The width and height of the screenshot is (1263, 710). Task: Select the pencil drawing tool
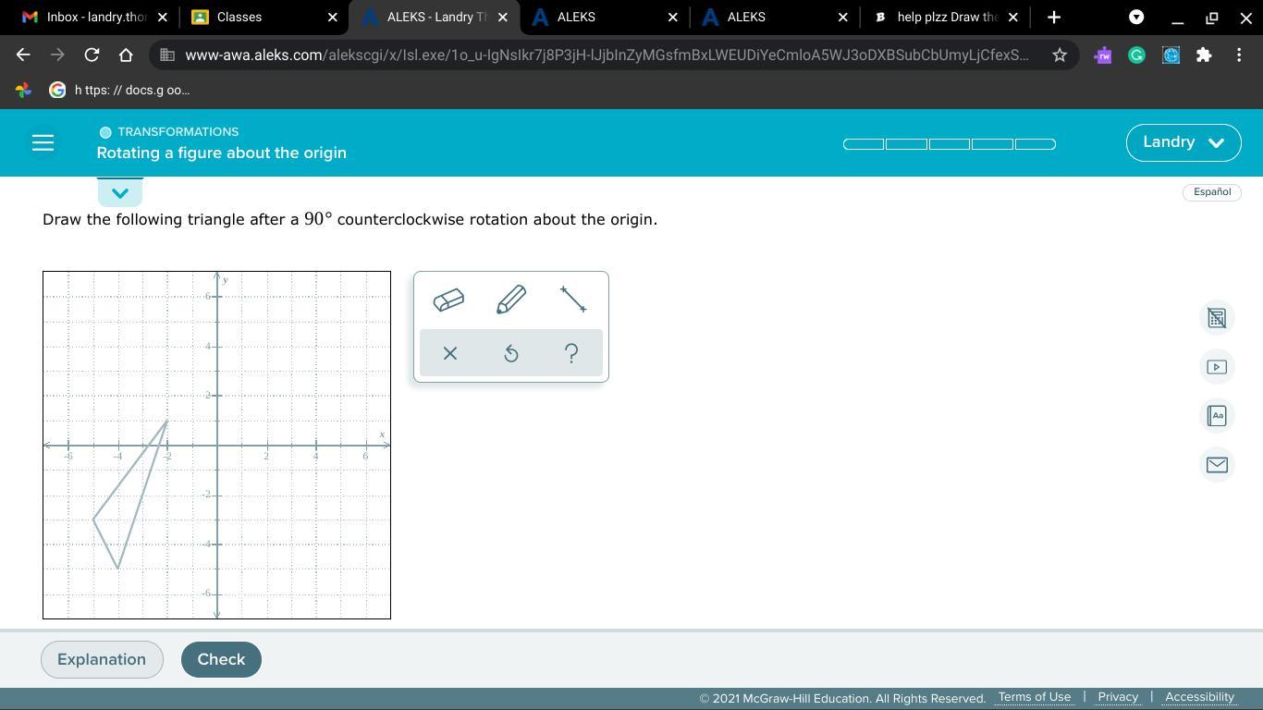(511, 300)
